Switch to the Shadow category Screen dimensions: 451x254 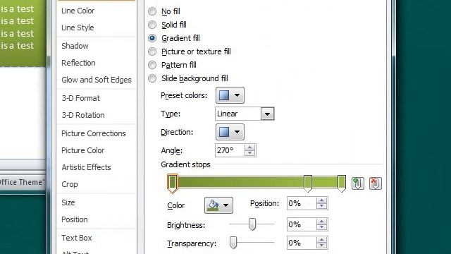tap(75, 46)
